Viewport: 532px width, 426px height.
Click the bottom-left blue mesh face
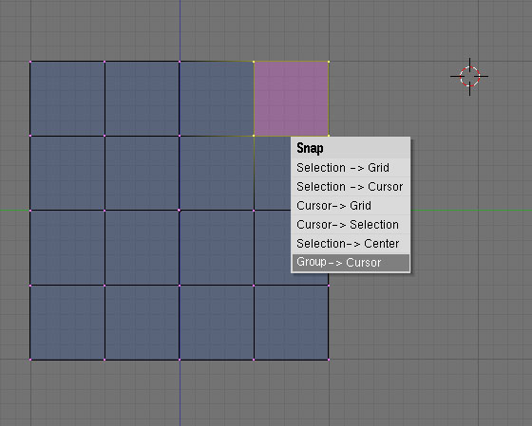click(x=67, y=323)
